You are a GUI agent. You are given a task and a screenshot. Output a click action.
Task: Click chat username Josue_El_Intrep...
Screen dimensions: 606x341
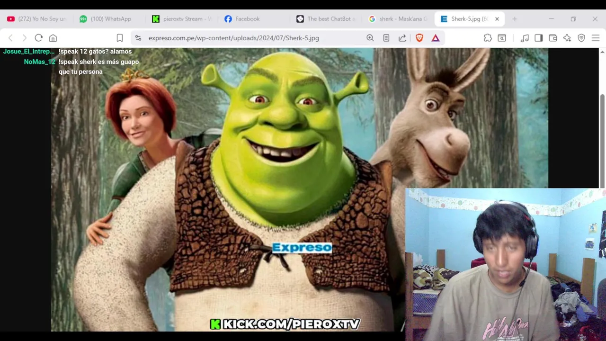[29, 51]
